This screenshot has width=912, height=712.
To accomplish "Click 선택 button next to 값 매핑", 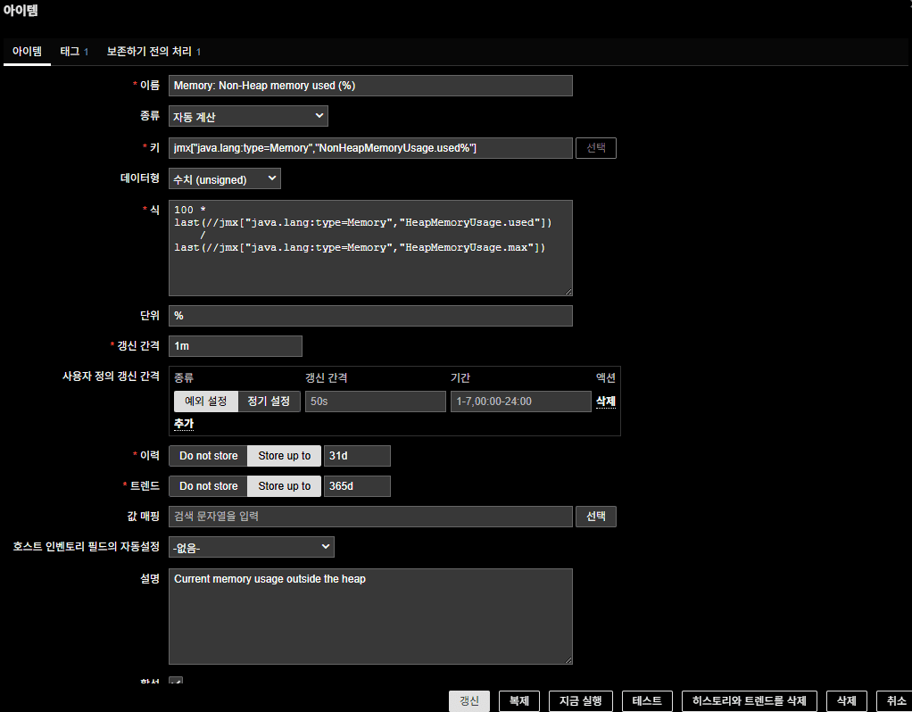I will tap(595, 517).
